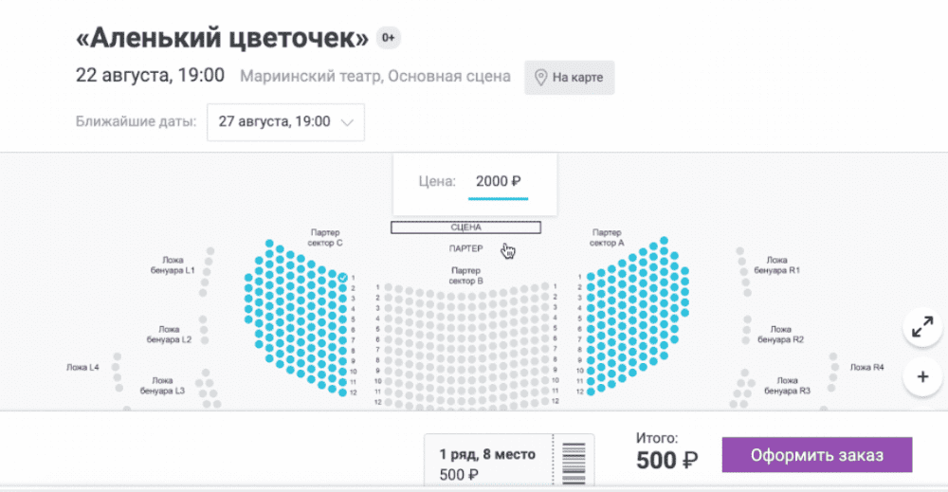The image size is (948, 492).
Task: Click the Мариинский театр, Основная сцена venue text
Action: [x=374, y=76]
